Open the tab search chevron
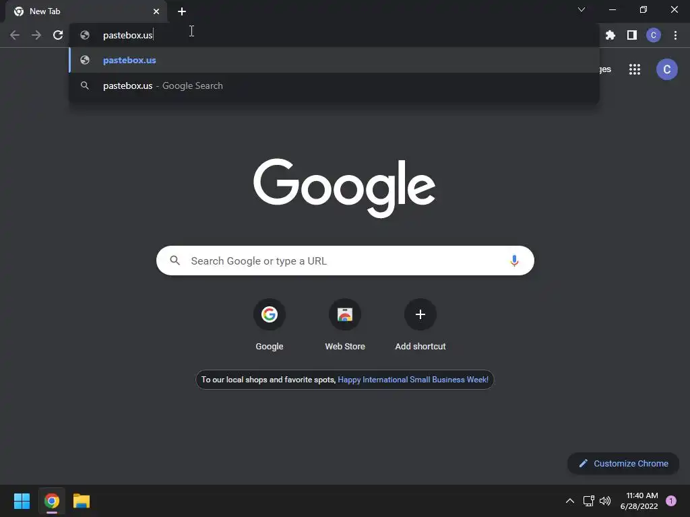This screenshot has height=517, width=690. pos(582,9)
